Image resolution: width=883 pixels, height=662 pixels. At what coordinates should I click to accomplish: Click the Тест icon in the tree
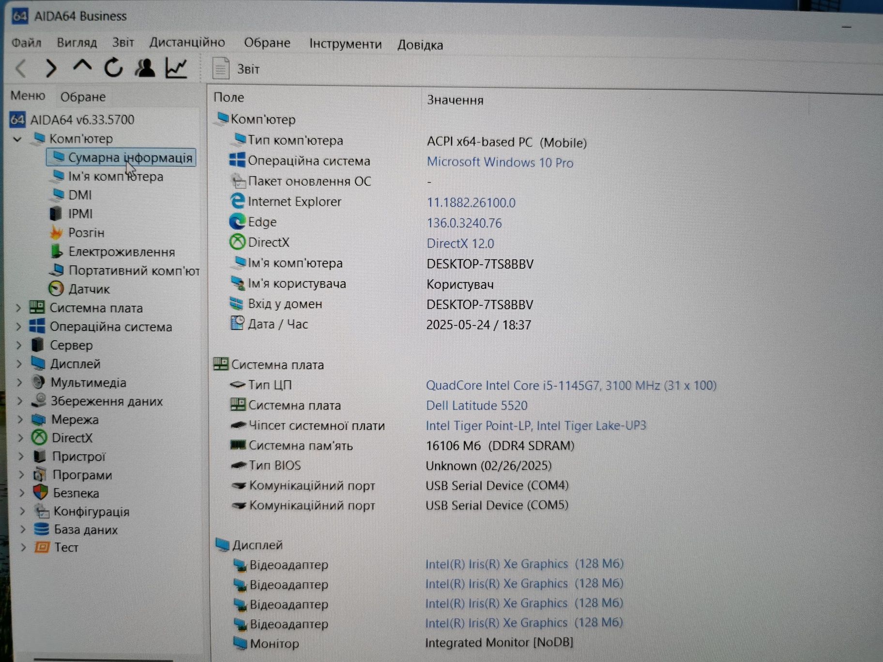click(x=42, y=547)
